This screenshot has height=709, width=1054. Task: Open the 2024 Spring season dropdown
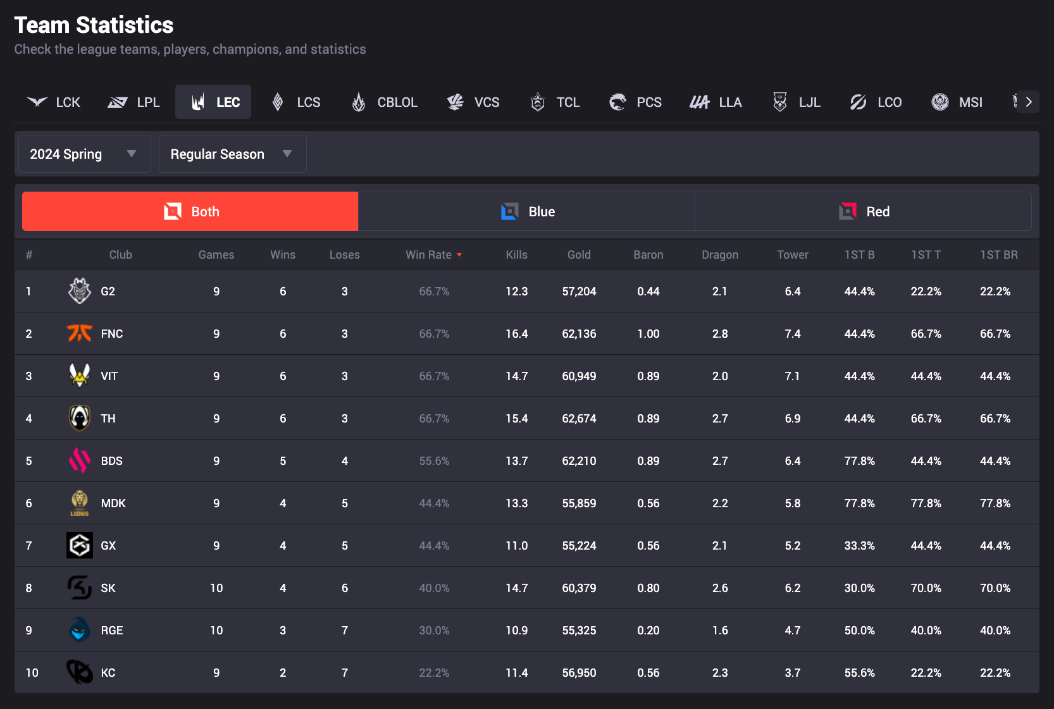click(x=85, y=154)
